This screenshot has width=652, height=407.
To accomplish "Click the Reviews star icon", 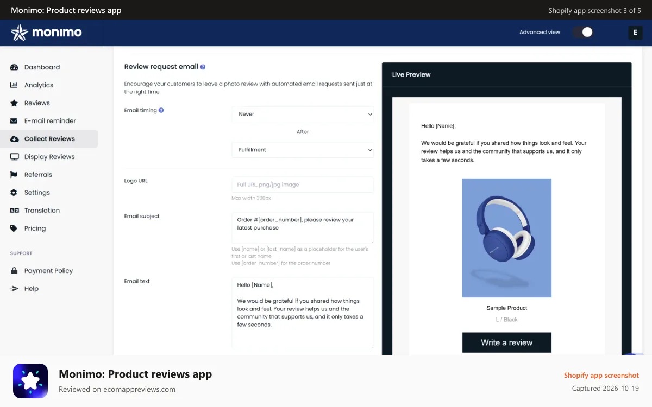I will [14, 103].
